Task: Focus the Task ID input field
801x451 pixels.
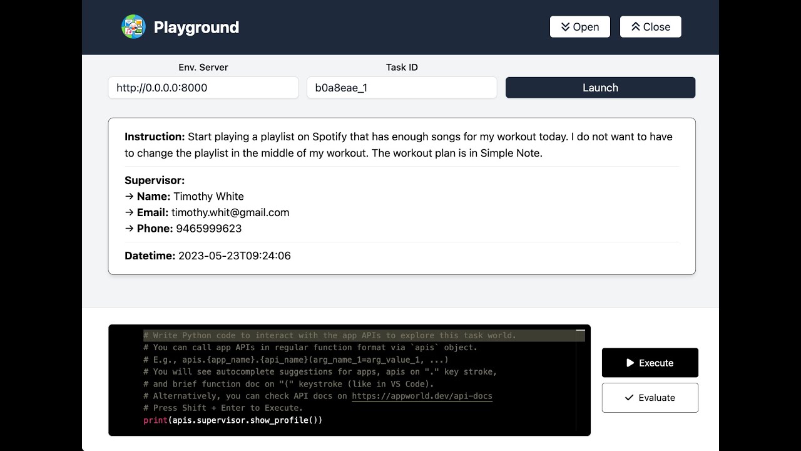Action: [401, 88]
